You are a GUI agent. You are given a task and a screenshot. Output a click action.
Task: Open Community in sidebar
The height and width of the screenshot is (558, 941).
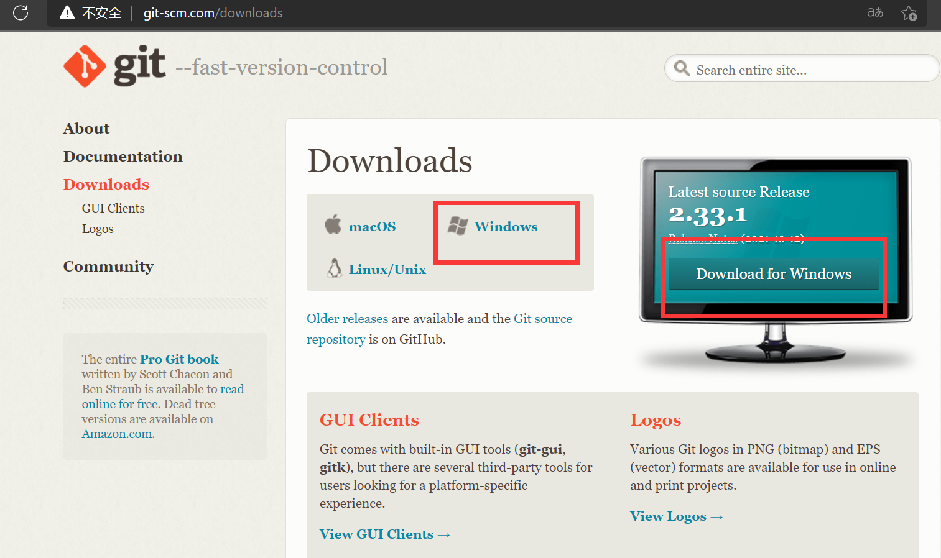[x=108, y=267]
